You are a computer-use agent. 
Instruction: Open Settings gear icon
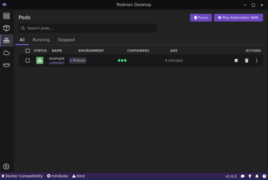point(6,166)
